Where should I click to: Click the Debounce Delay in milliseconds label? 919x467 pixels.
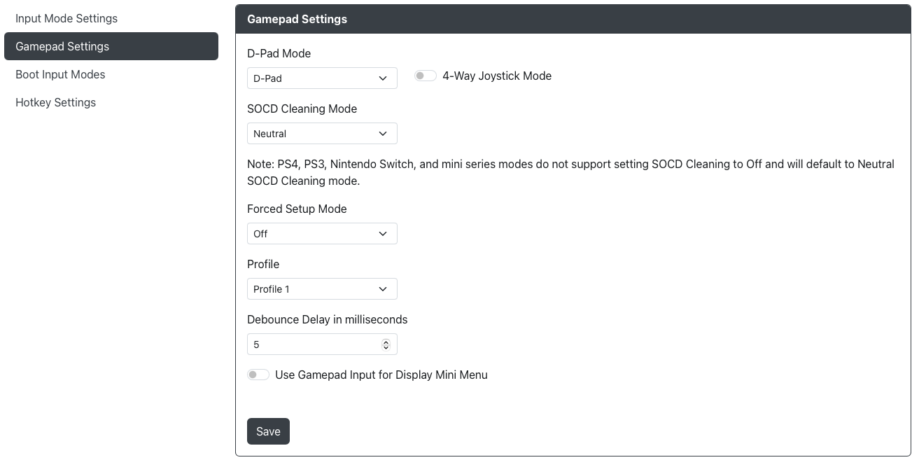tap(328, 319)
